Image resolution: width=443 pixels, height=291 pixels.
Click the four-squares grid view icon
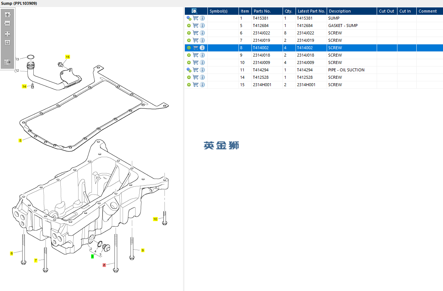coord(7,34)
